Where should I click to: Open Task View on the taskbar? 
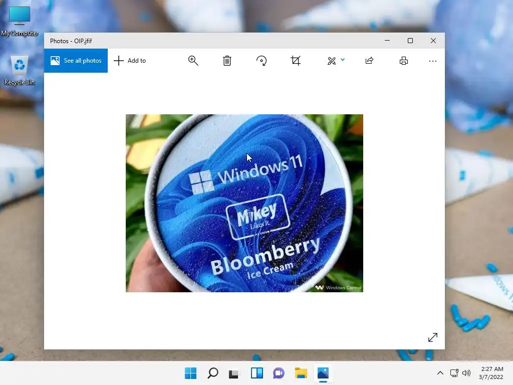tap(234, 373)
